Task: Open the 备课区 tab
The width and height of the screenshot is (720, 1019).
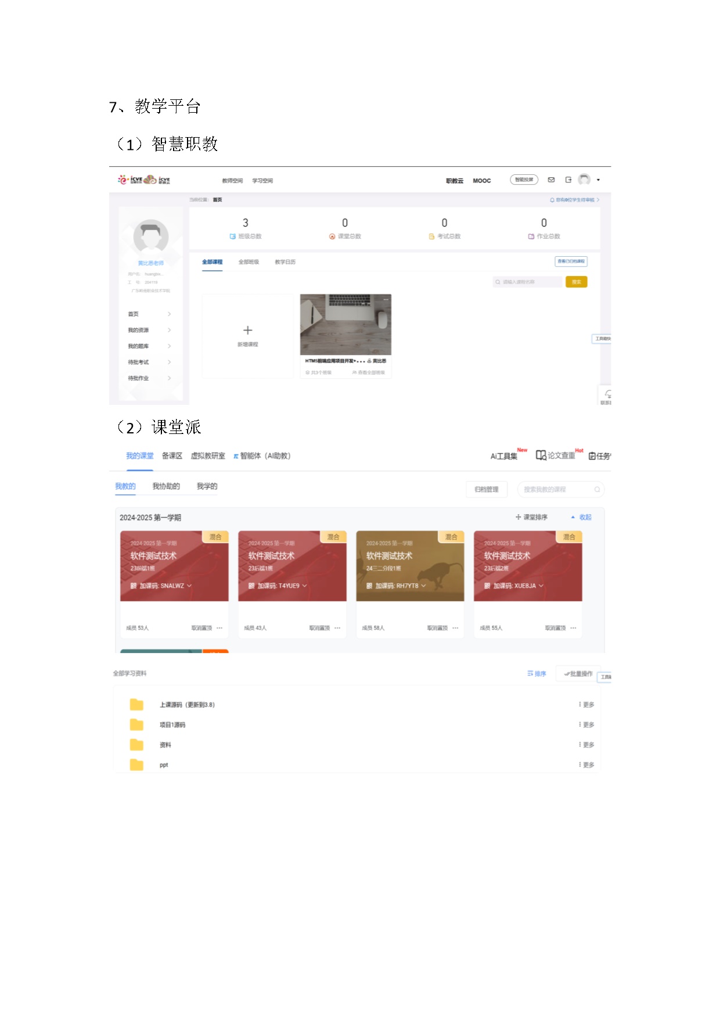Action: click(x=172, y=456)
